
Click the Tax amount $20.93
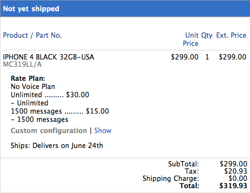click(235, 171)
